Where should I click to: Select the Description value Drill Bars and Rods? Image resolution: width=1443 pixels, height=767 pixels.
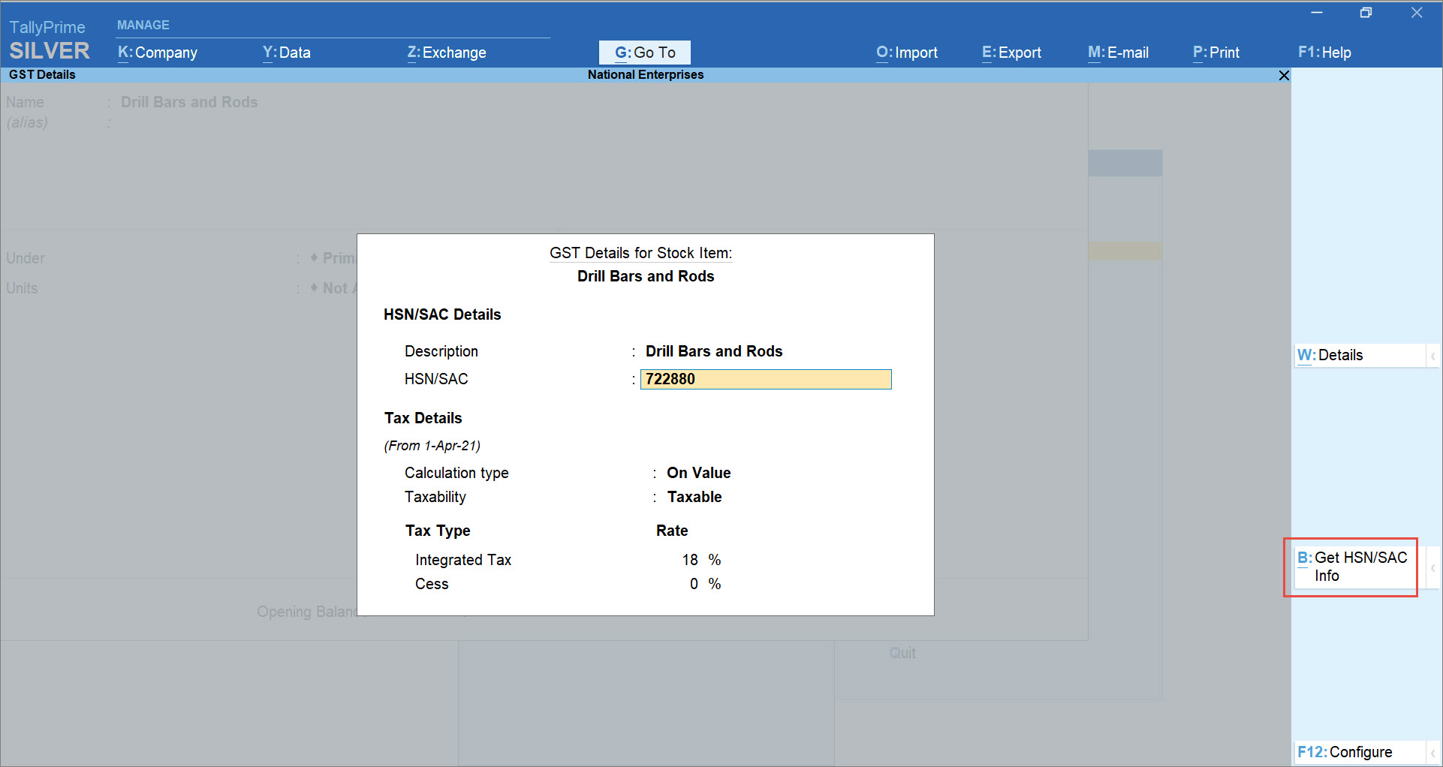[714, 351]
